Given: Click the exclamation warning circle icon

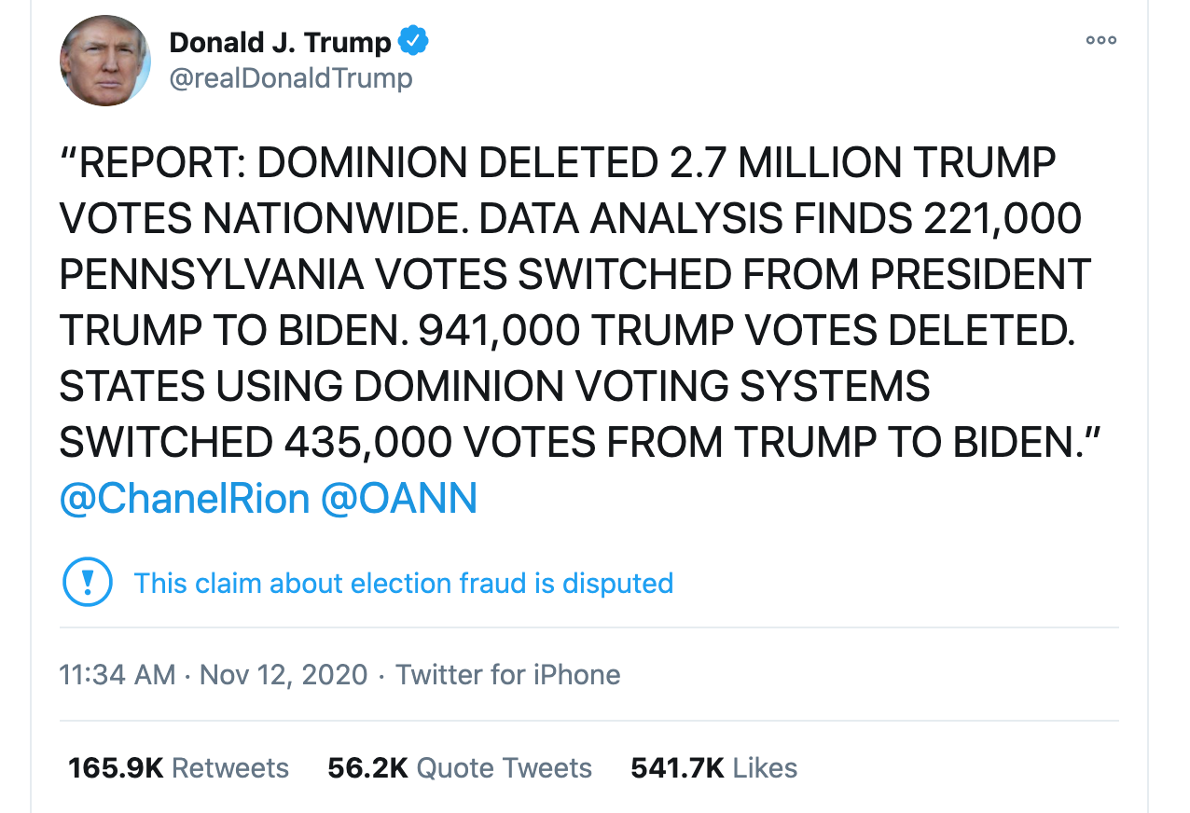Looking at the screenshot, I should (87, 583).
